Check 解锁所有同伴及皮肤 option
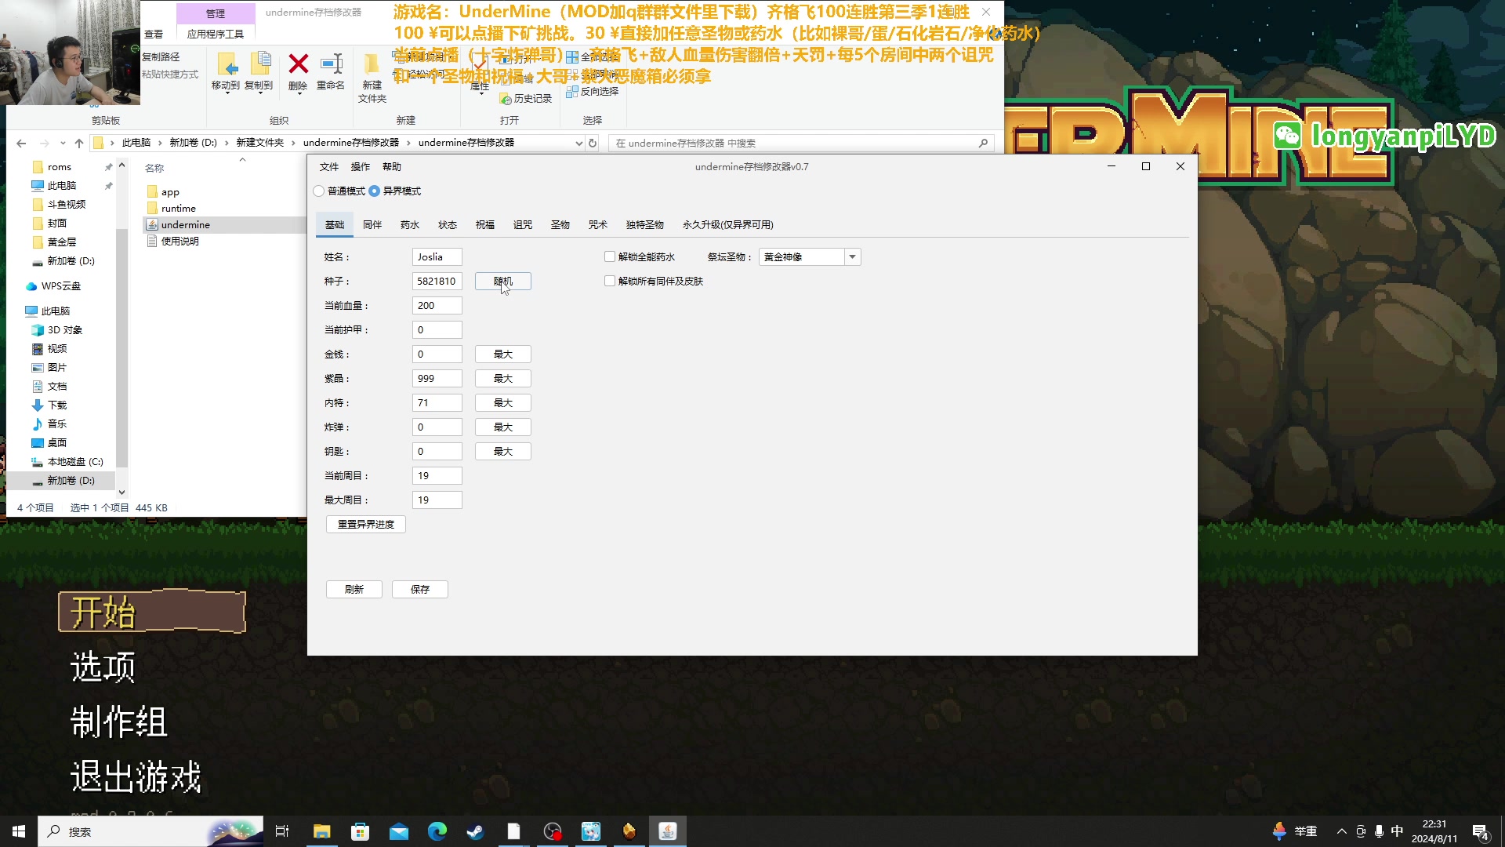 click(x=610, y=282)
